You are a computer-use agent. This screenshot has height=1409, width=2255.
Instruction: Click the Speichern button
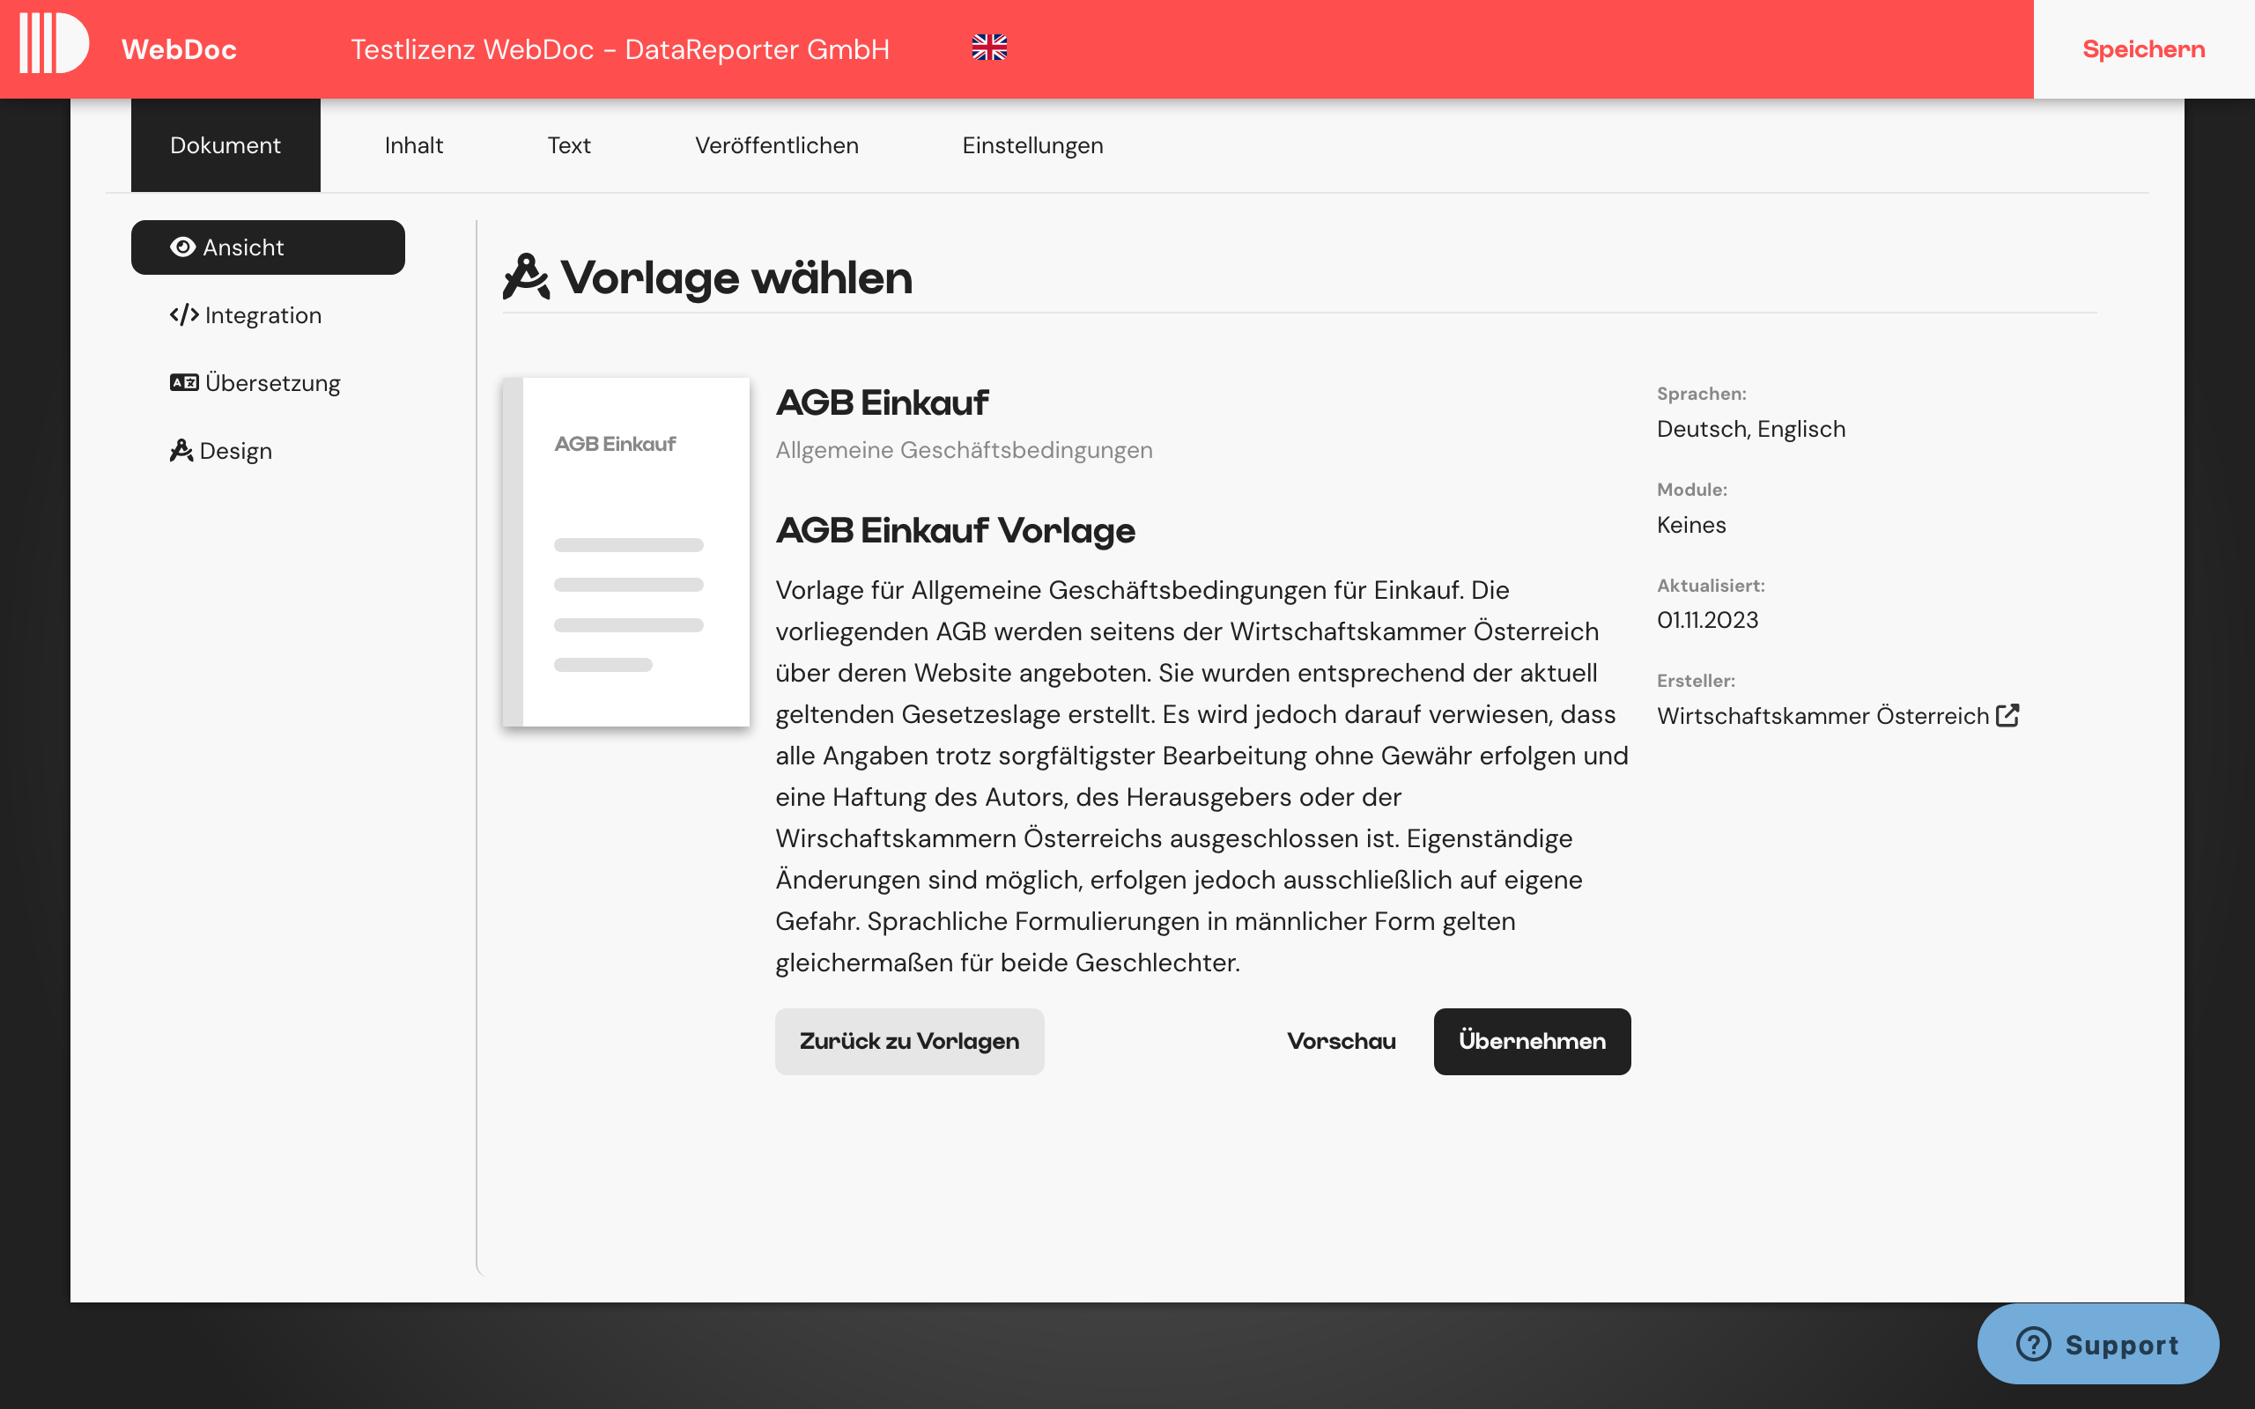(2143, 48)
